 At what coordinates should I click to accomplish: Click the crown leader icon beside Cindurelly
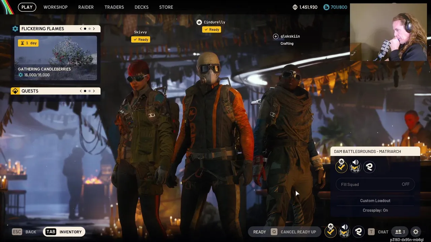[x=199, y=22]
